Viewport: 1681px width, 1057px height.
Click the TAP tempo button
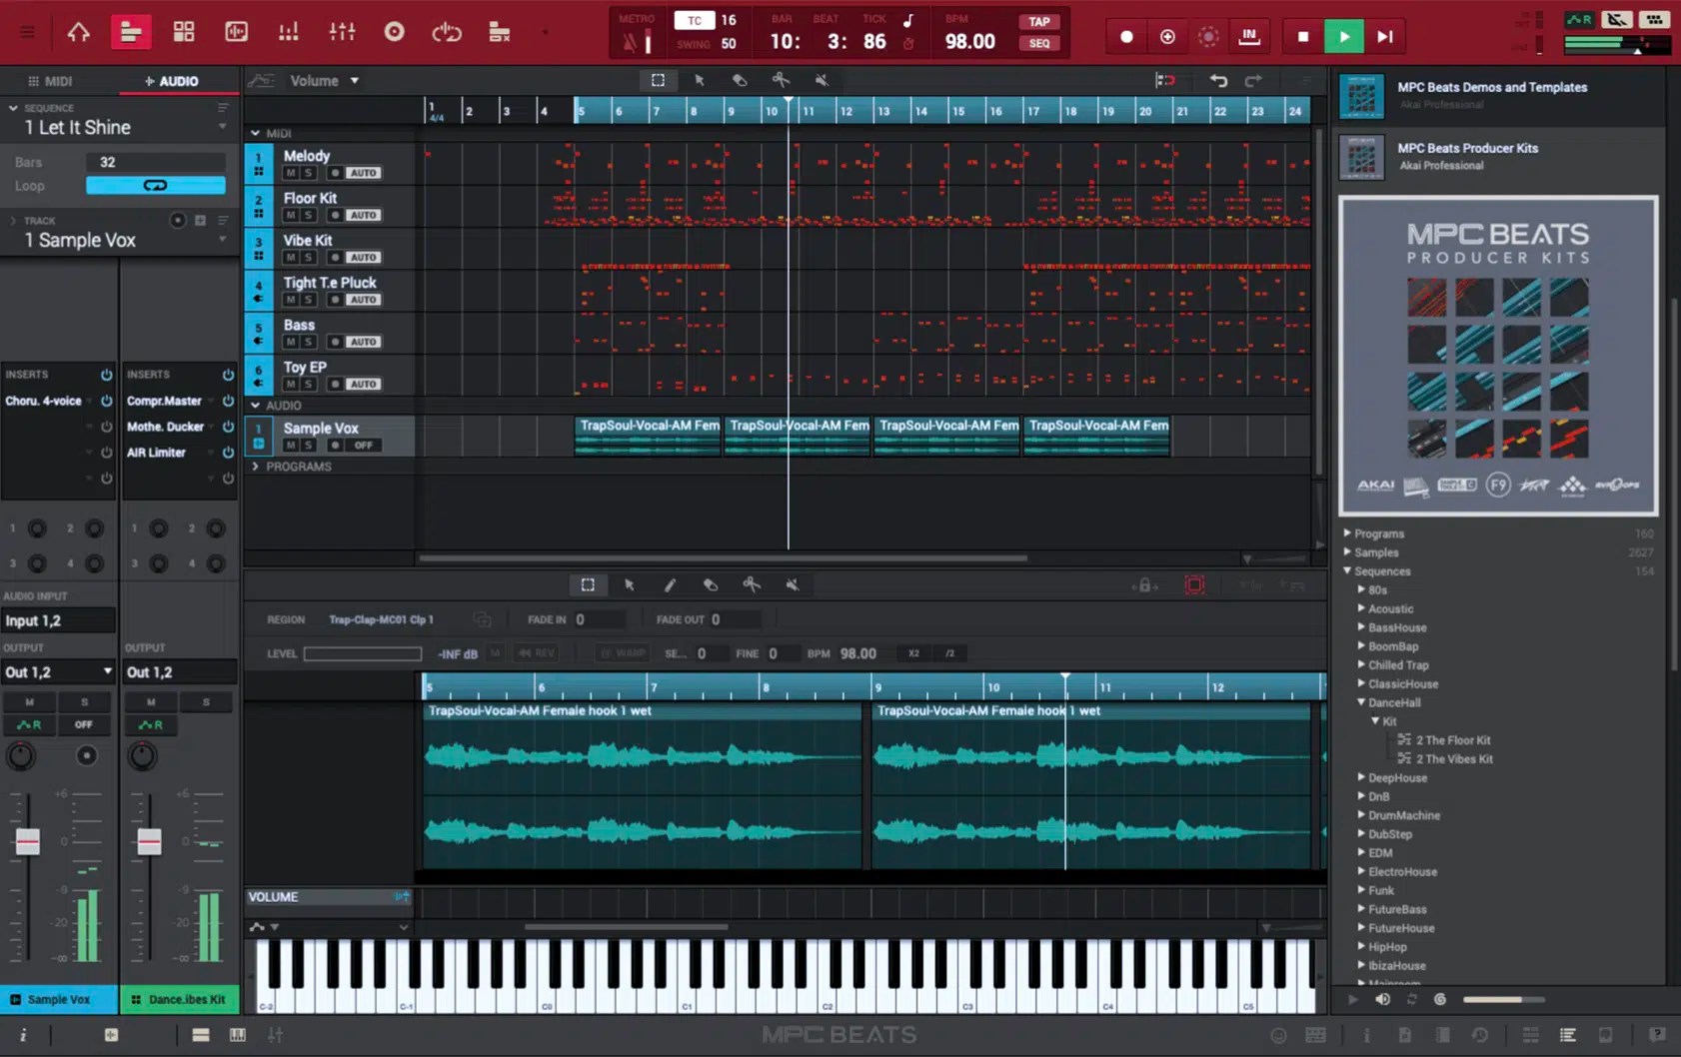pyautogui.click(x=1038, y=20)
